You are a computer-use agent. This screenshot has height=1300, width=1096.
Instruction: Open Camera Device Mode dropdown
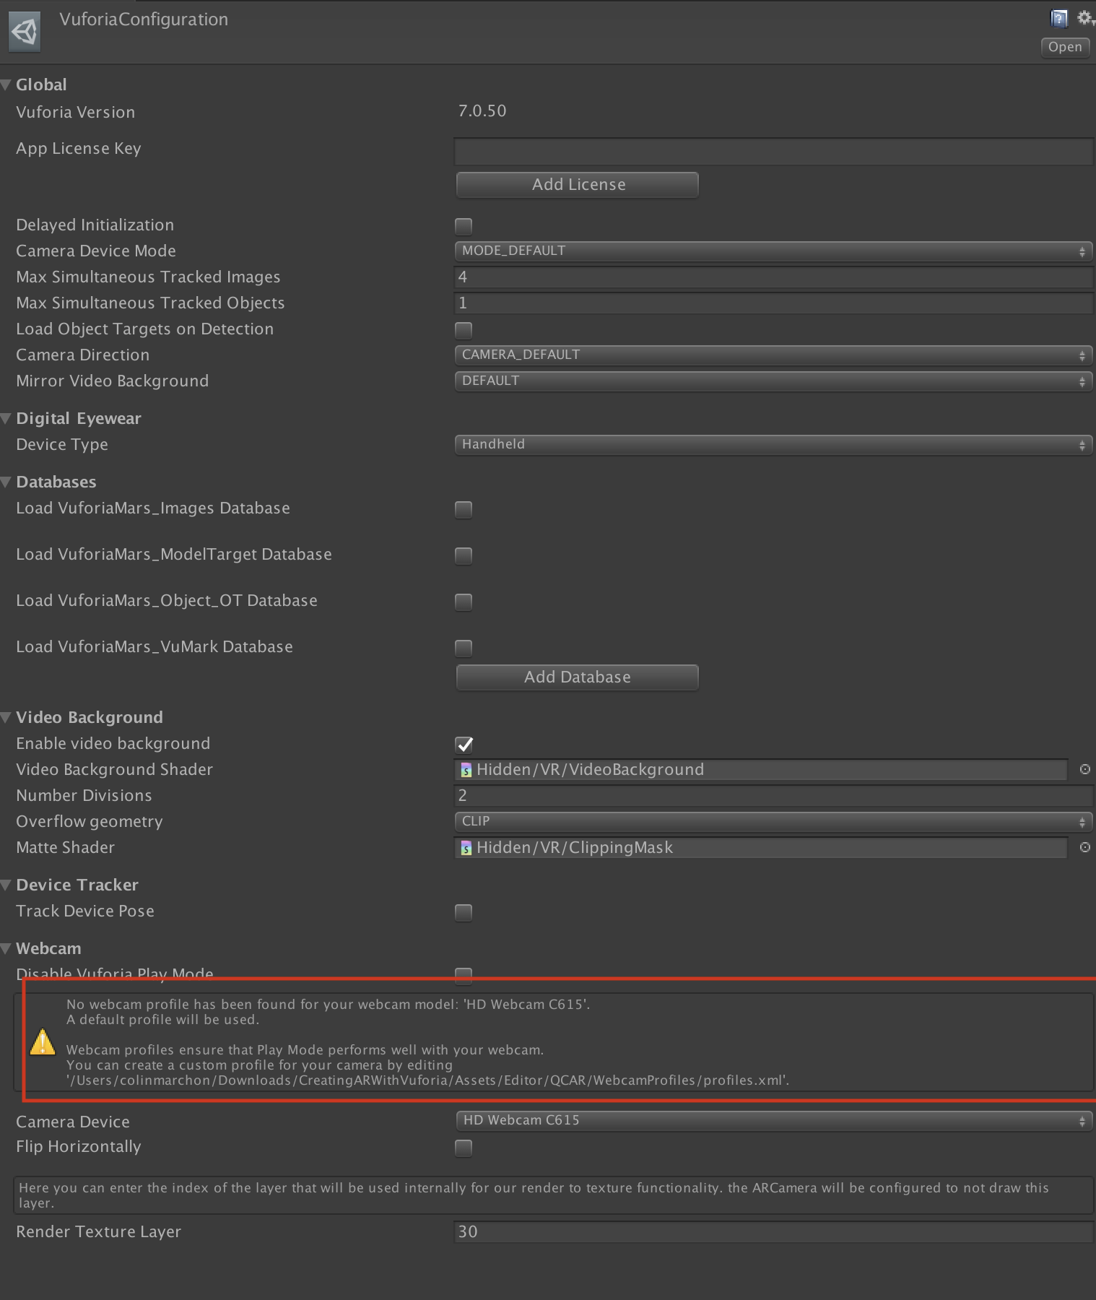(773, 251)
